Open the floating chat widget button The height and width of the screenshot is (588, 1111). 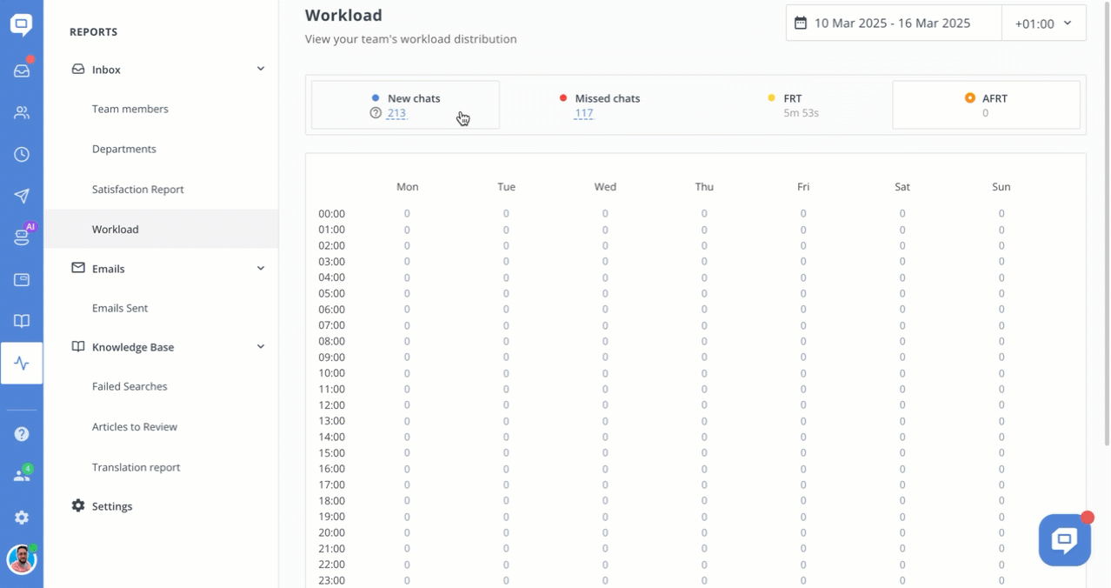(1065, 540)
